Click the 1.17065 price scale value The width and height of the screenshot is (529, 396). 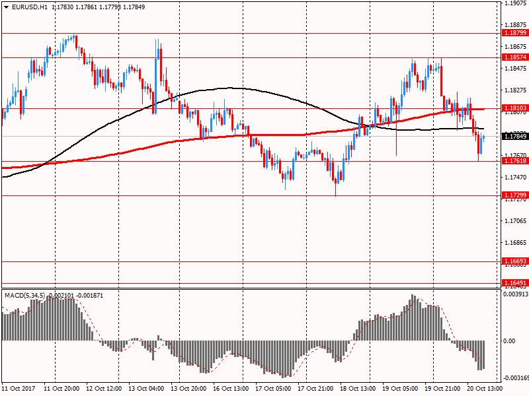pos(516,221)
